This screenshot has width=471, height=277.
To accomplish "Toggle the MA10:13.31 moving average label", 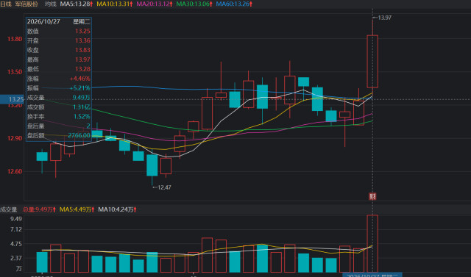I will coord(113,4).
